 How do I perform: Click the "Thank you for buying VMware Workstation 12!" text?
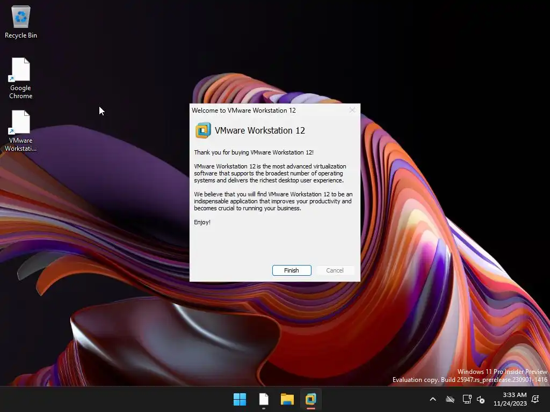(x=254, y=152)
